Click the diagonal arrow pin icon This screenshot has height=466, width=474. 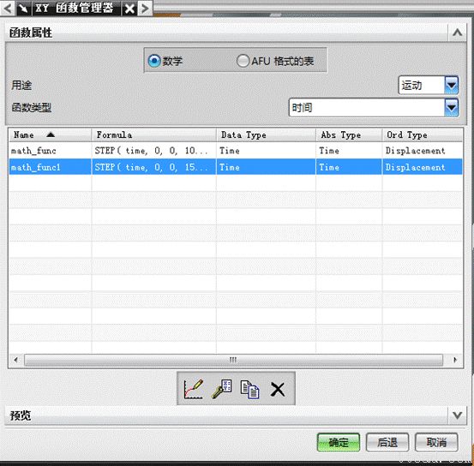coord(23,9)
